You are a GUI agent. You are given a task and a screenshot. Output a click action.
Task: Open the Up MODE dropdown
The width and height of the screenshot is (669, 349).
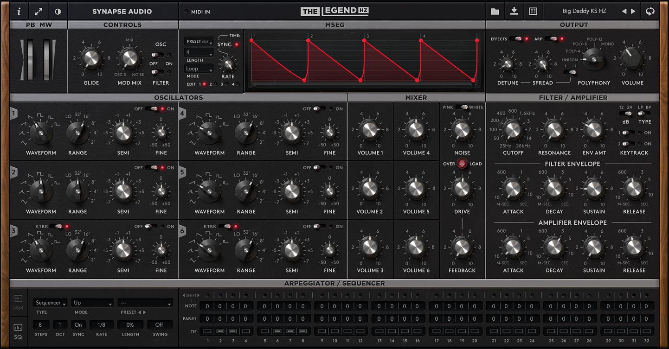(92, 303)
